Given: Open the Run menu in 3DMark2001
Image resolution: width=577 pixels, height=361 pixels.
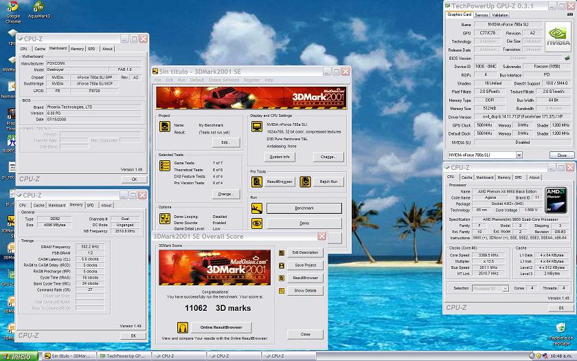Looking at the screenshot, I should click(181, 80).
